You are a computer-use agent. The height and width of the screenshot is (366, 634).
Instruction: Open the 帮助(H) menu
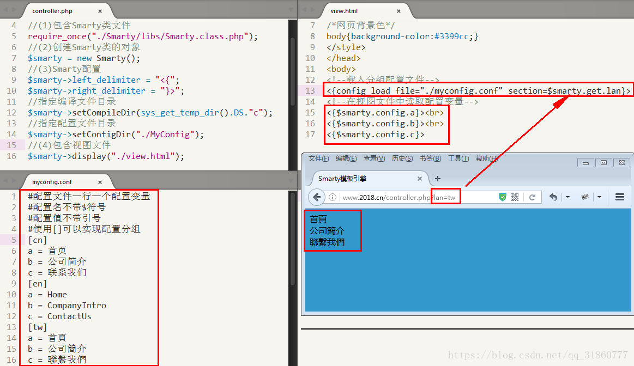coord(486,158)
